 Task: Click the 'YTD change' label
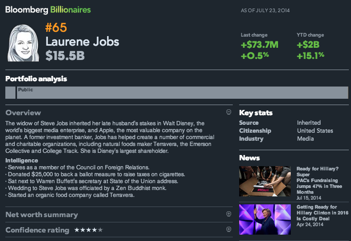click(311, 35)
